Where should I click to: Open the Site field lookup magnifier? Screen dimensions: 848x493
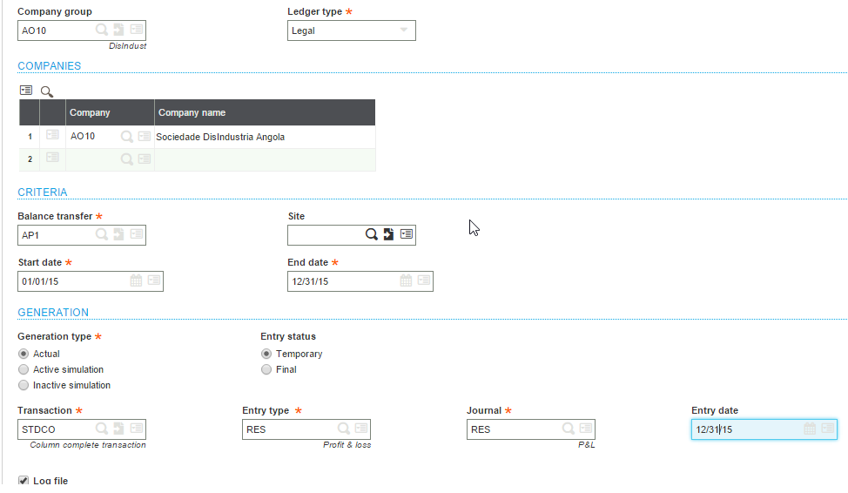pyautogui.click(x=371, y=234)
